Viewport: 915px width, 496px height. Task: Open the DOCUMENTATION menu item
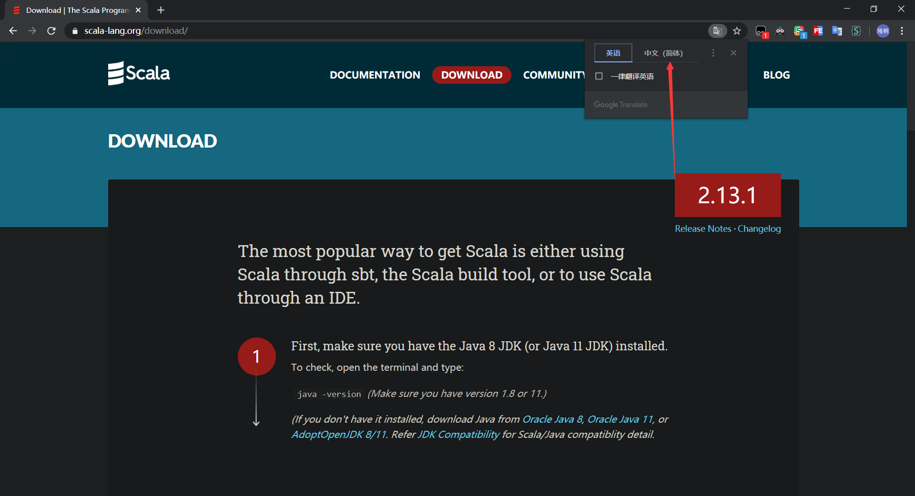375,75
